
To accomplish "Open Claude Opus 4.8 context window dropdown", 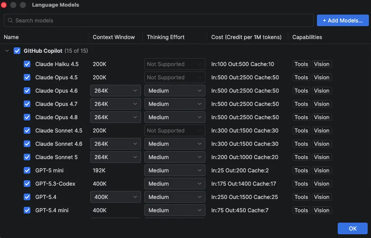I will click(116, 117).
